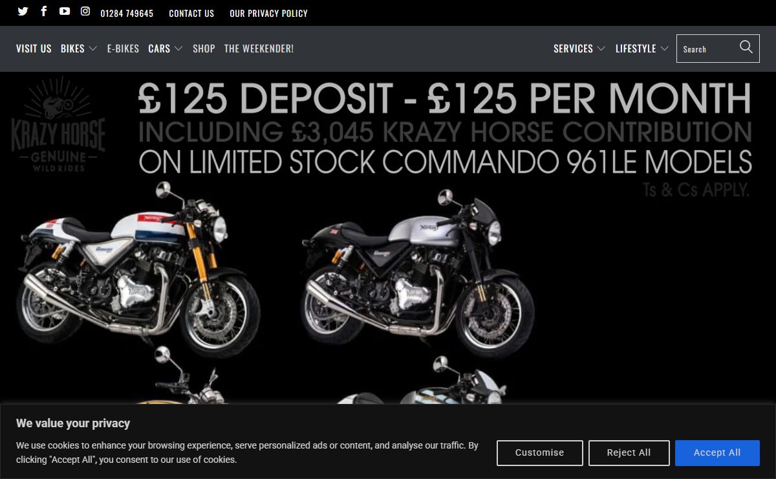Expand the Bikes dropdown menu
Viewport: 776px width, 479px height.
pyautogui.click(x=79, y=49)
